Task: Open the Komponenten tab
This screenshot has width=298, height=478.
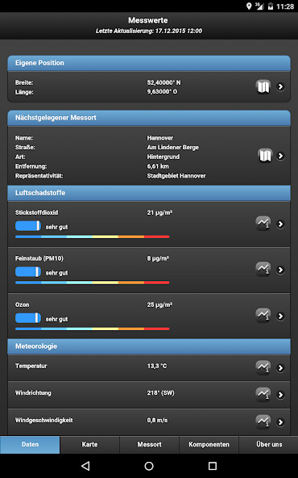Action: coord(209,444)
